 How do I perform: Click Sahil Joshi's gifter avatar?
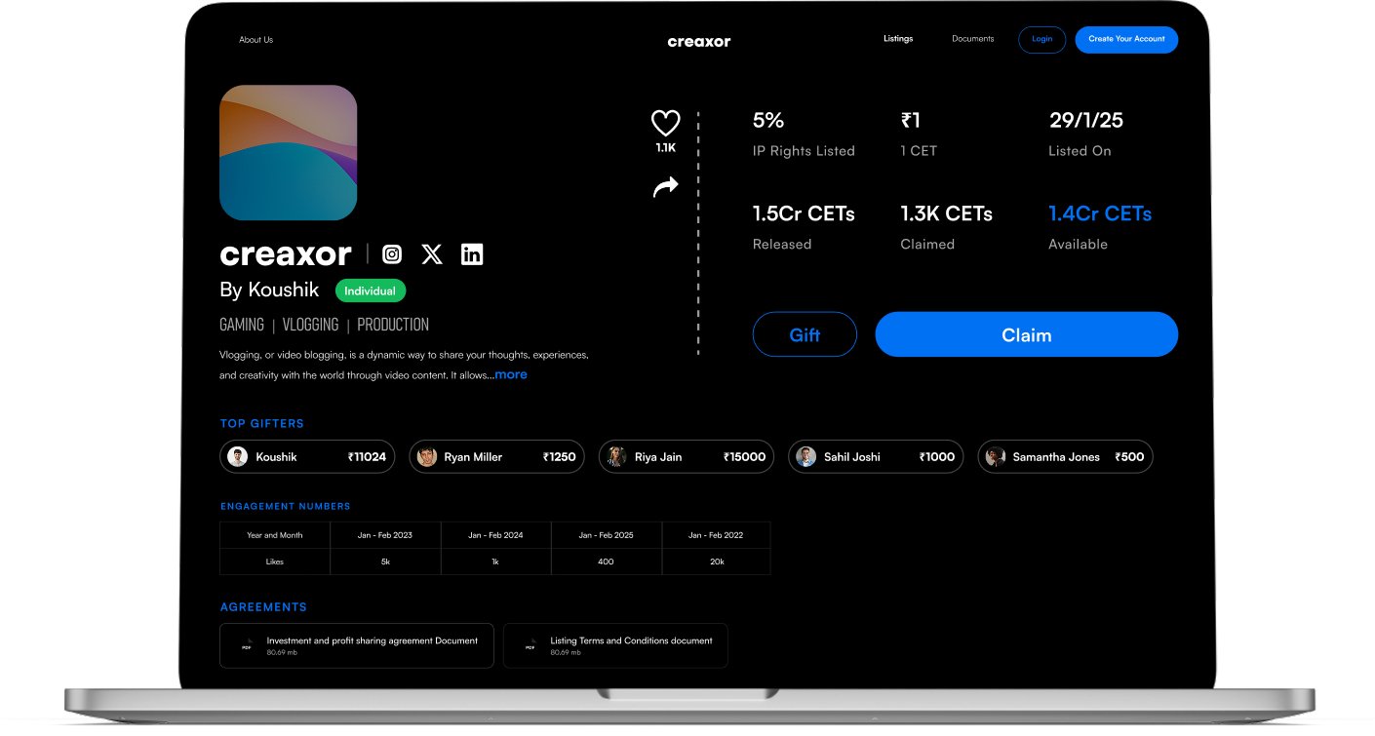pos(805,456)
